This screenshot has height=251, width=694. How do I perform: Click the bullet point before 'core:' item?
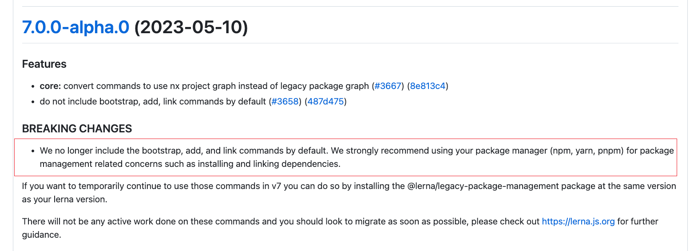pos(33,87)
